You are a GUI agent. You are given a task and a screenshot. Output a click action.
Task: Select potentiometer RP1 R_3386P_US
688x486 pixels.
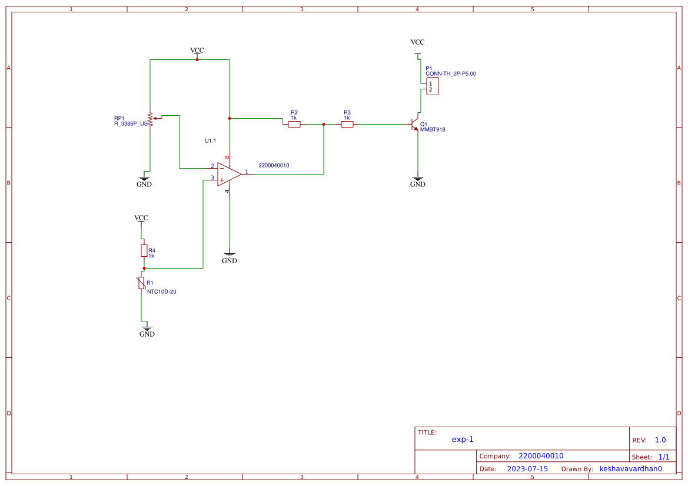pos(150,119)
